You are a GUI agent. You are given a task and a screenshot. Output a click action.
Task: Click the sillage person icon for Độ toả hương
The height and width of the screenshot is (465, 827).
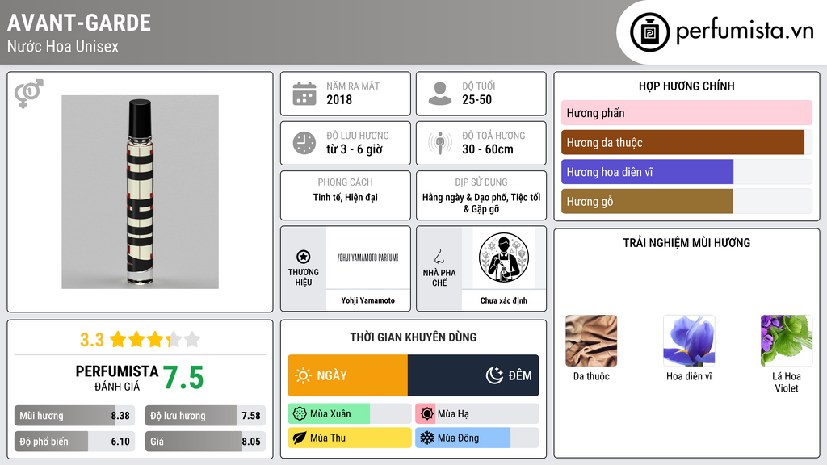click(440, 143)
